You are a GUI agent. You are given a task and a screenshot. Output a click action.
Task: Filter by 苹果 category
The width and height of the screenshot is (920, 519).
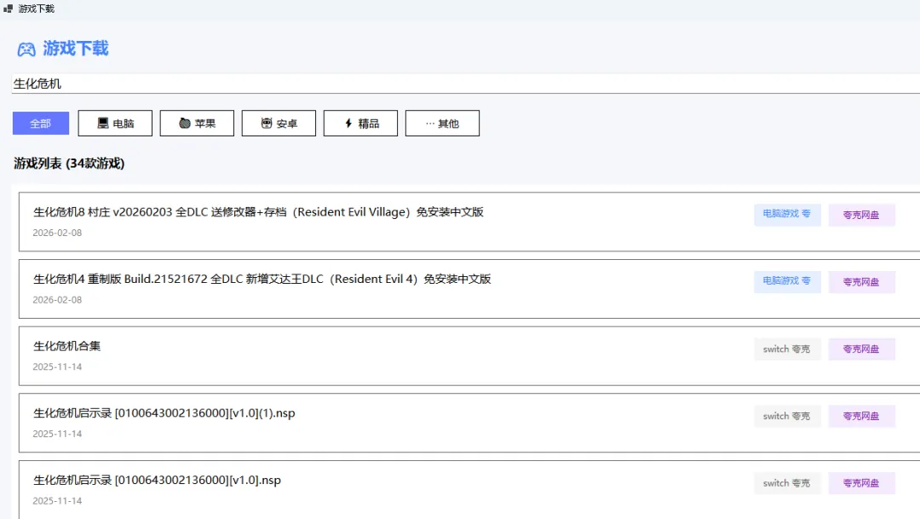click(x=197, y=124)
